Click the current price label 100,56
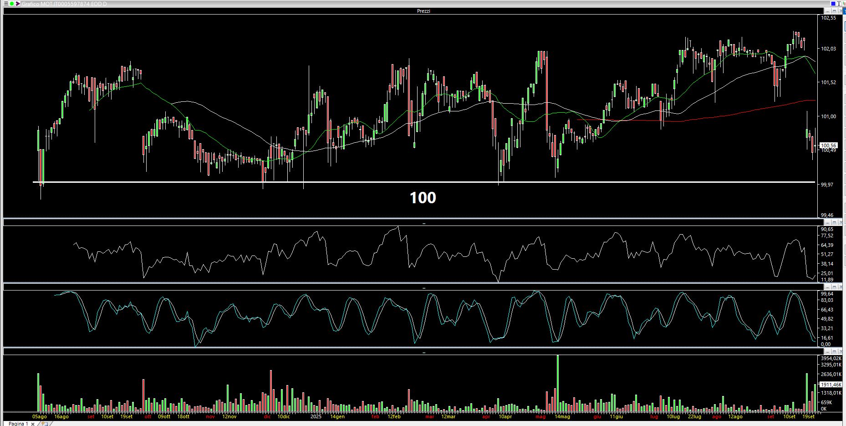846x426 pixels. coord(828,145)
